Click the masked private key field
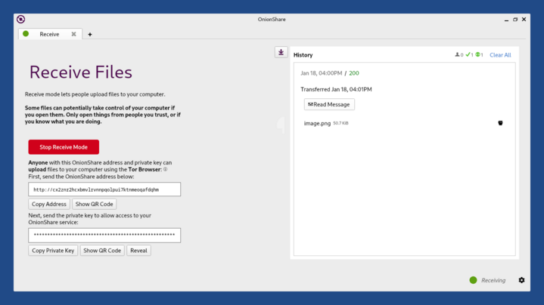The width and height of the screenshot is (544, 305). coord(104,235)
